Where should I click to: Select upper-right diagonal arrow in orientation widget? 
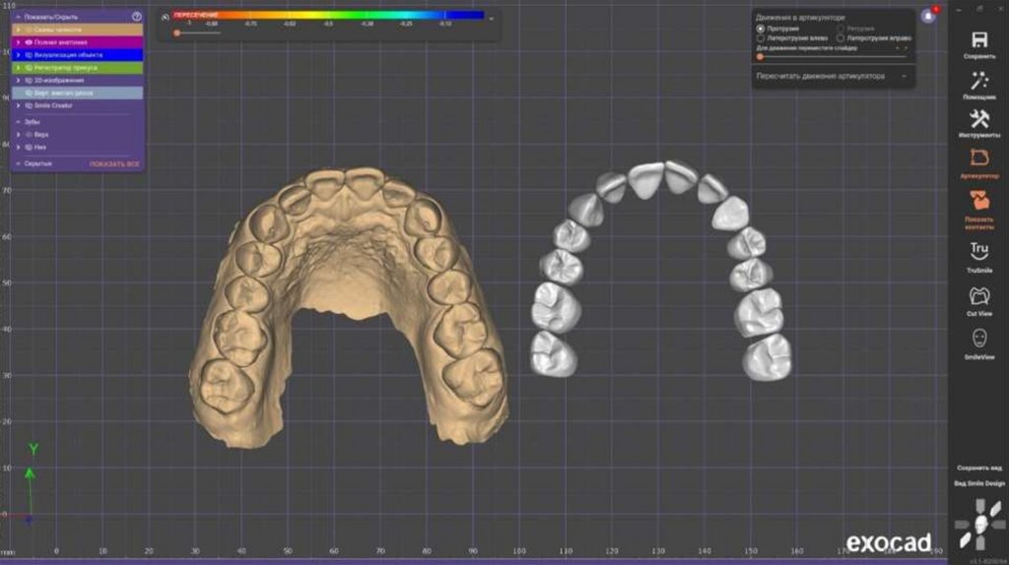[995, 509]
